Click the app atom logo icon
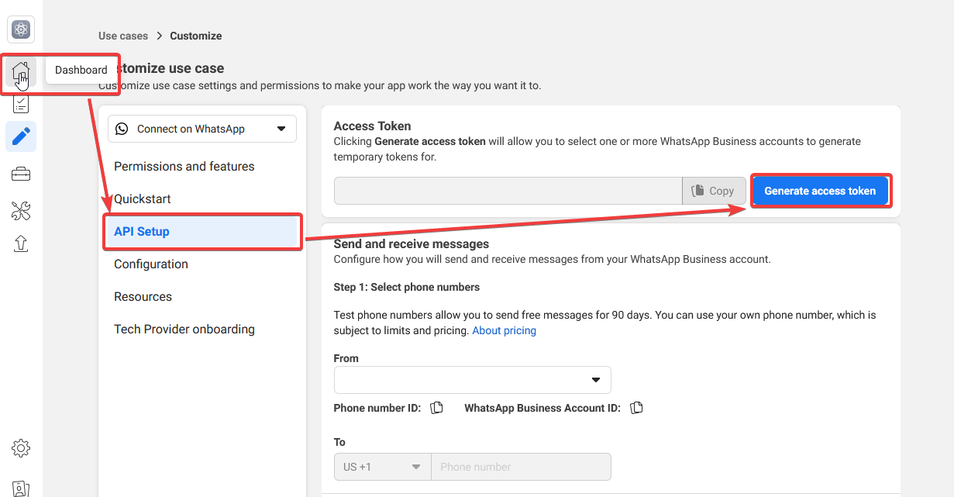Image resolution: width=954 pixels, height=497 pixels. click(x=21, y=30)
